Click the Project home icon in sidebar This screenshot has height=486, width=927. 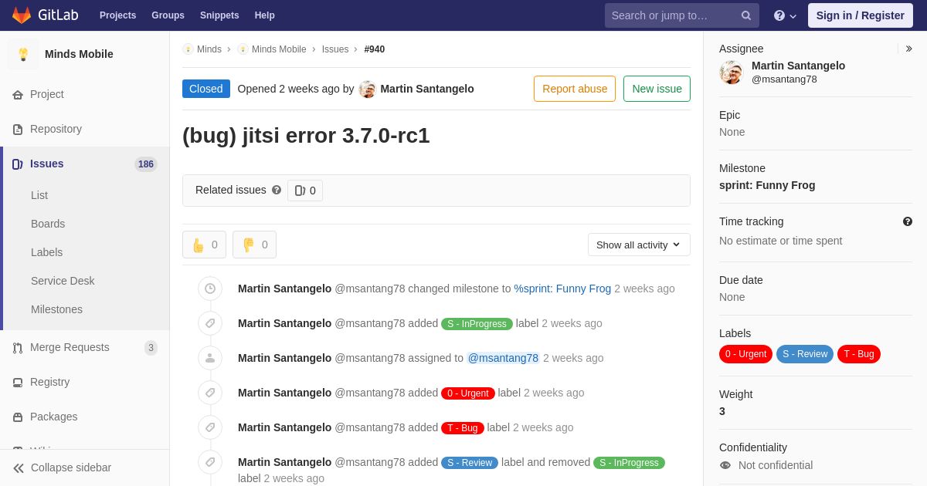18,95
